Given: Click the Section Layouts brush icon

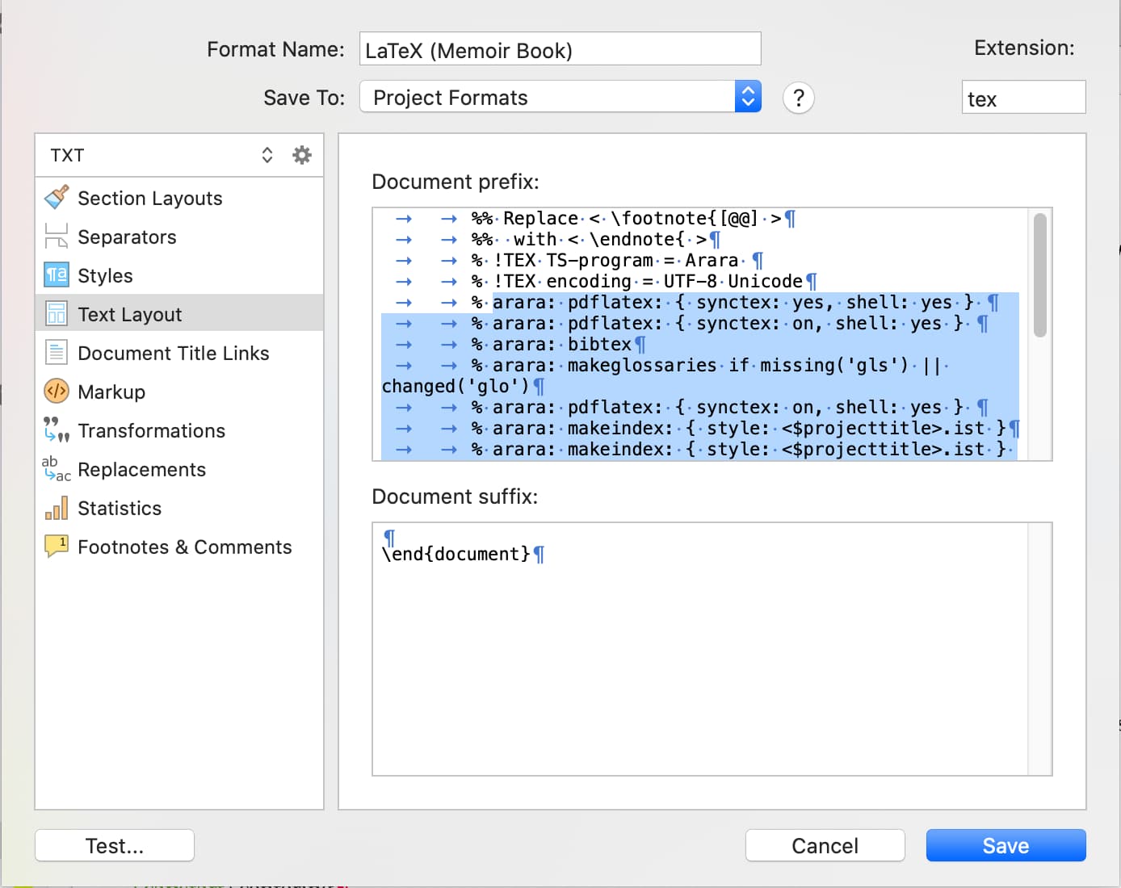Looking at the screenshot, I should click(57, 198).
